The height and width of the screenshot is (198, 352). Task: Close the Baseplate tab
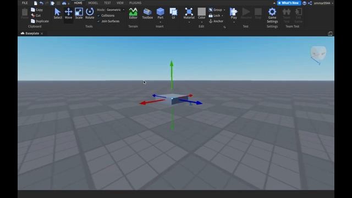(x=42, y=34)
